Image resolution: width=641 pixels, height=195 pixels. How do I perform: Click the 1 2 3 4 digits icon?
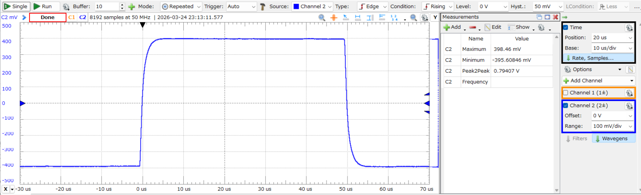click(394, 18)
